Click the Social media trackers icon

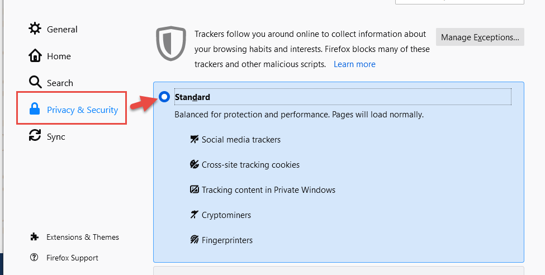pos(195,139)
